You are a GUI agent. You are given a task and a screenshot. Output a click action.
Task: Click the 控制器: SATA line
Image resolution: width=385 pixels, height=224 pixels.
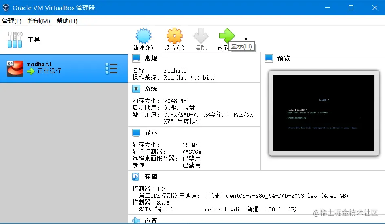151,203
